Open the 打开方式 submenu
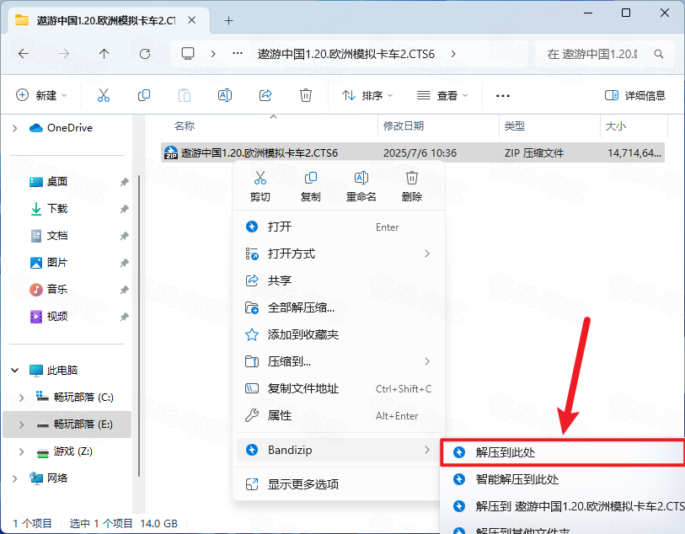The width and height of the screenshot is (685, 534). (339, 254)
